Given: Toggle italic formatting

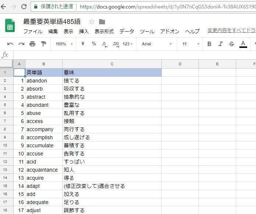Looking at the screenshot, I should [x=221, y=44].
